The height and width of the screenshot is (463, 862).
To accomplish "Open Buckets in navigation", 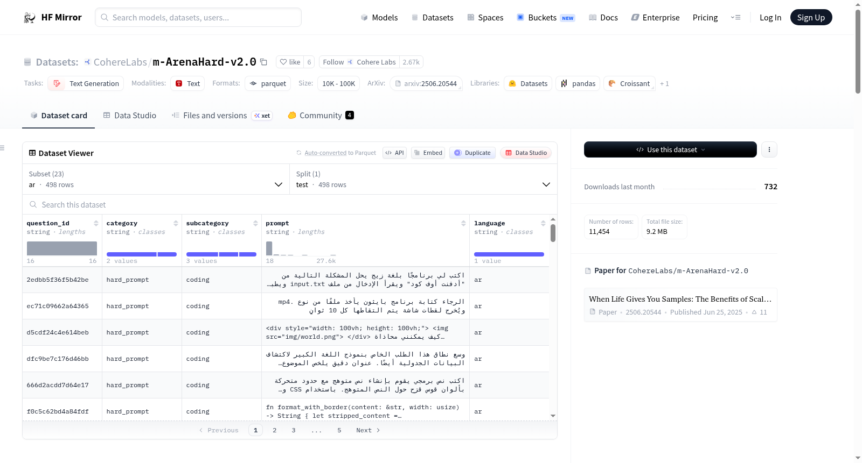I will pyautogui.click(x=546, y=18).
